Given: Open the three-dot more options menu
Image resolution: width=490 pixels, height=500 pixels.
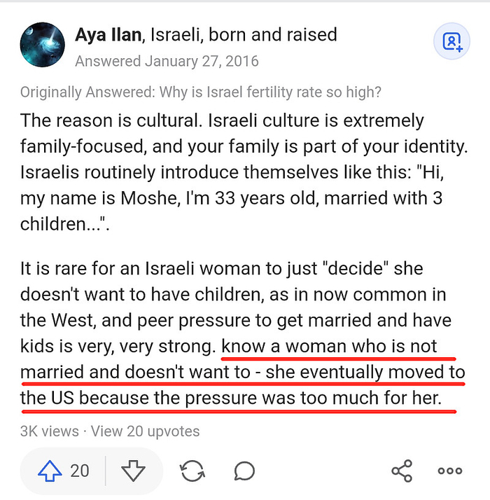Looking at the screenshot, I should point(449,471).
